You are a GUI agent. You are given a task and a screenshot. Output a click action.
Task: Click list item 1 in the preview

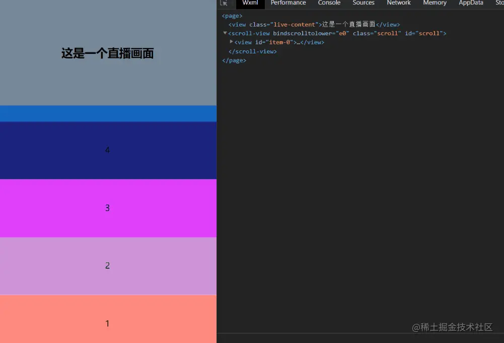point(107,323)
